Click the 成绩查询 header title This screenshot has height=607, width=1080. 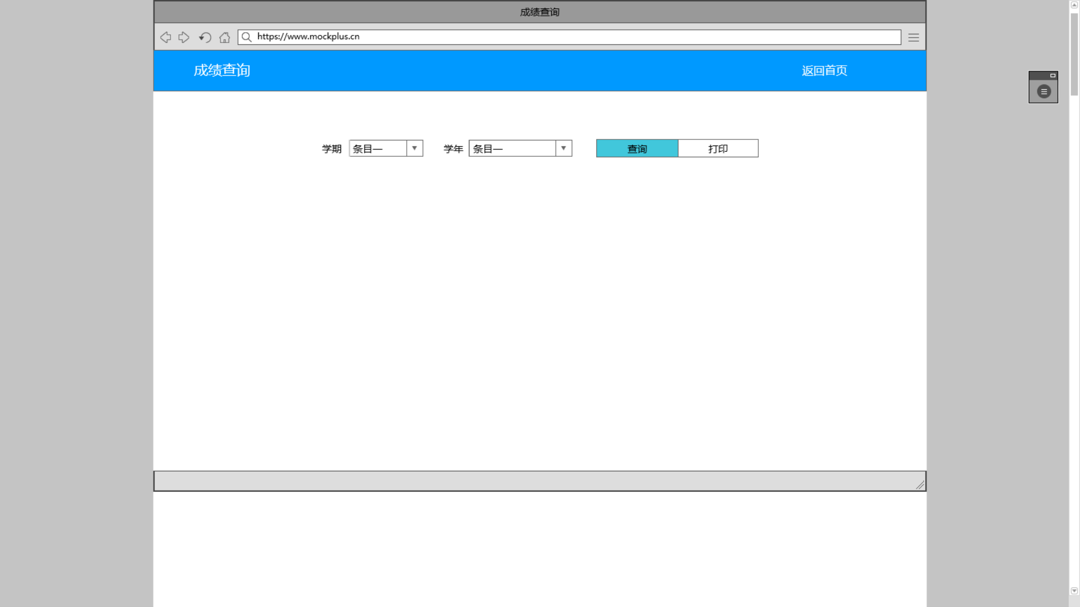click(222, 70)
